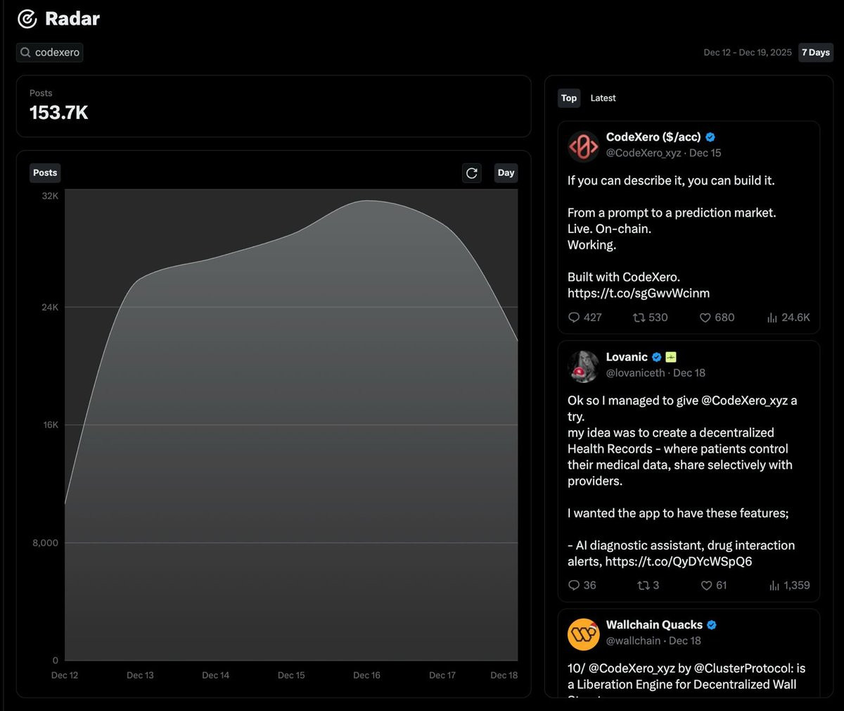
Task: Click the Dec 16 peak on chart
Action: click(x=366, y=201)
